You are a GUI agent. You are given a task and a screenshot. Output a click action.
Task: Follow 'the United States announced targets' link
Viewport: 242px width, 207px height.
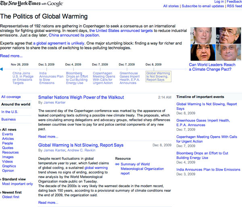pos(121,31)
